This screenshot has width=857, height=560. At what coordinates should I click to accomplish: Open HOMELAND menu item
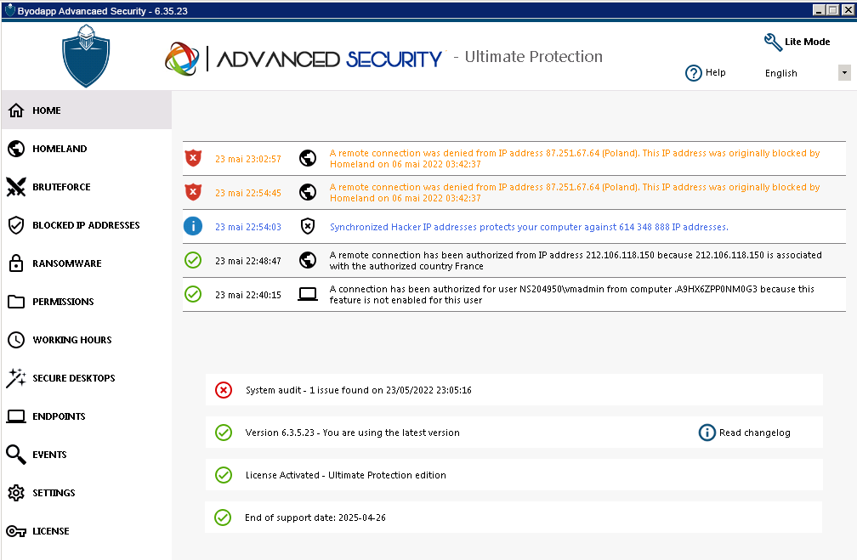tap(87, 149)
